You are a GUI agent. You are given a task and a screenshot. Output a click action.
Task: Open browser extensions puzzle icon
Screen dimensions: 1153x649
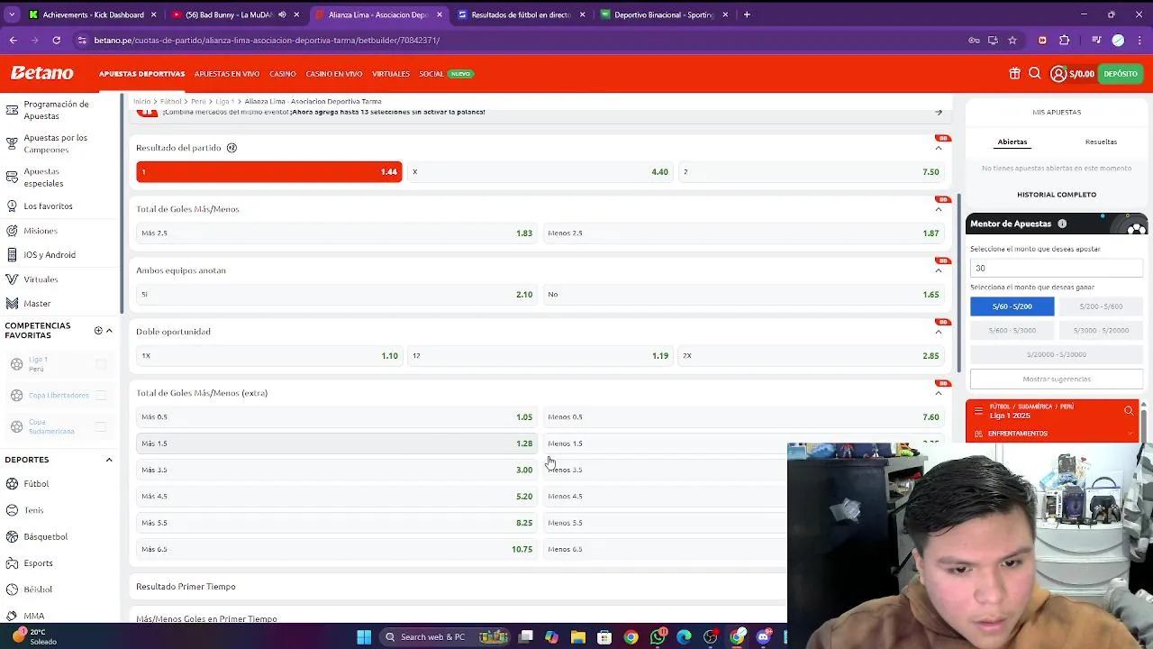pyautogui.click(x=1065, y=40)
